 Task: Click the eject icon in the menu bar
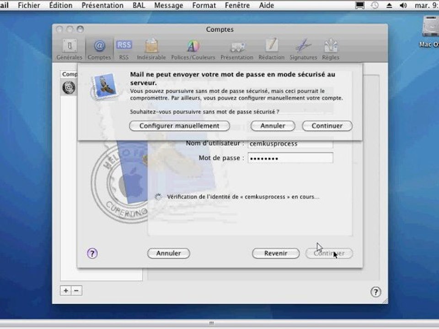tap(389, 5)
